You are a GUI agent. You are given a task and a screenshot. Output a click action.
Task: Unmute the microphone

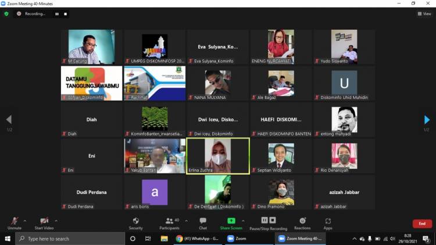pyautogui.click(x=14, y=223)
